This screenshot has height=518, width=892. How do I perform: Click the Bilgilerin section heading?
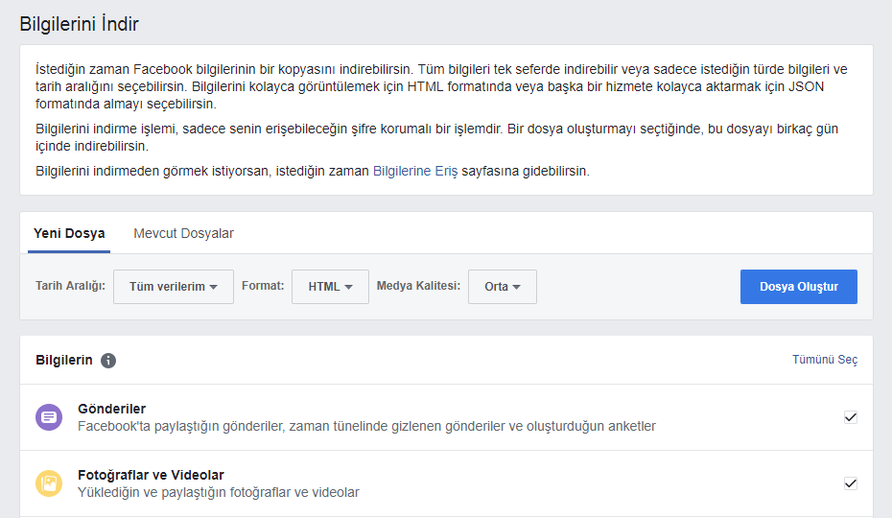click(63, 361)
